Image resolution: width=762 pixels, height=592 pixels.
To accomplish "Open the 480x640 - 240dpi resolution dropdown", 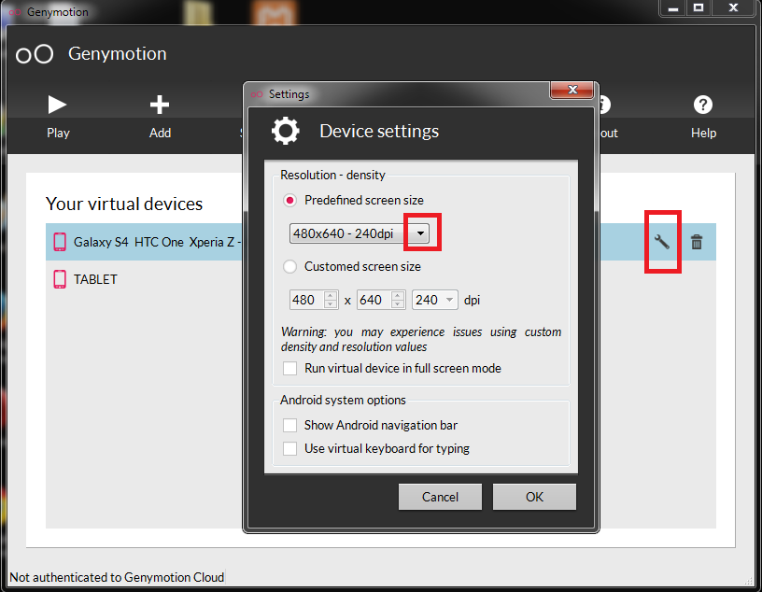I will click(421, 233).
